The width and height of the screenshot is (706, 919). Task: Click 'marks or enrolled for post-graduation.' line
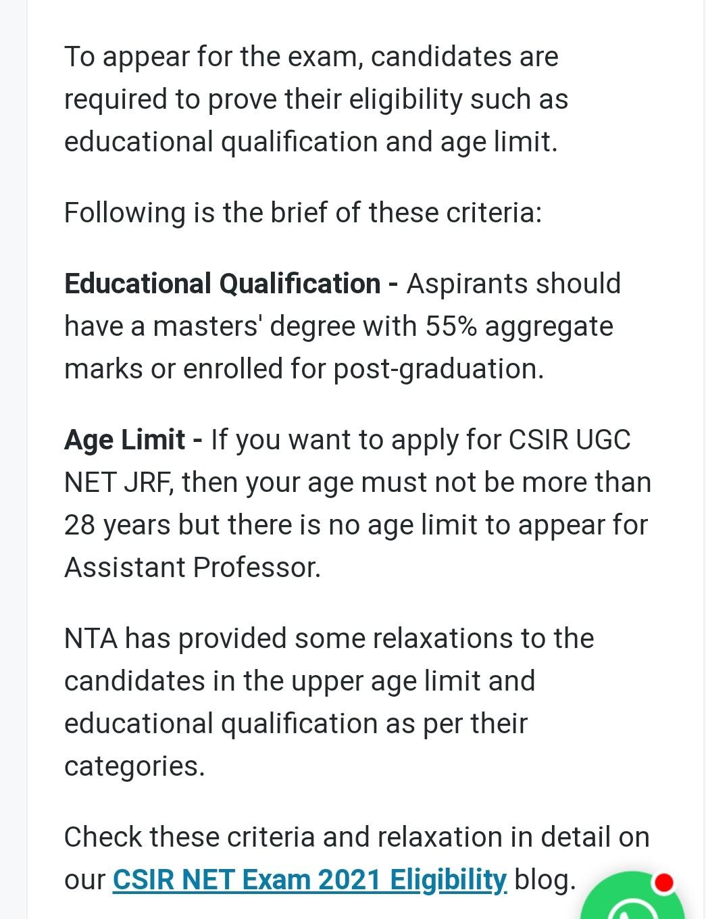tap(303, 369)
